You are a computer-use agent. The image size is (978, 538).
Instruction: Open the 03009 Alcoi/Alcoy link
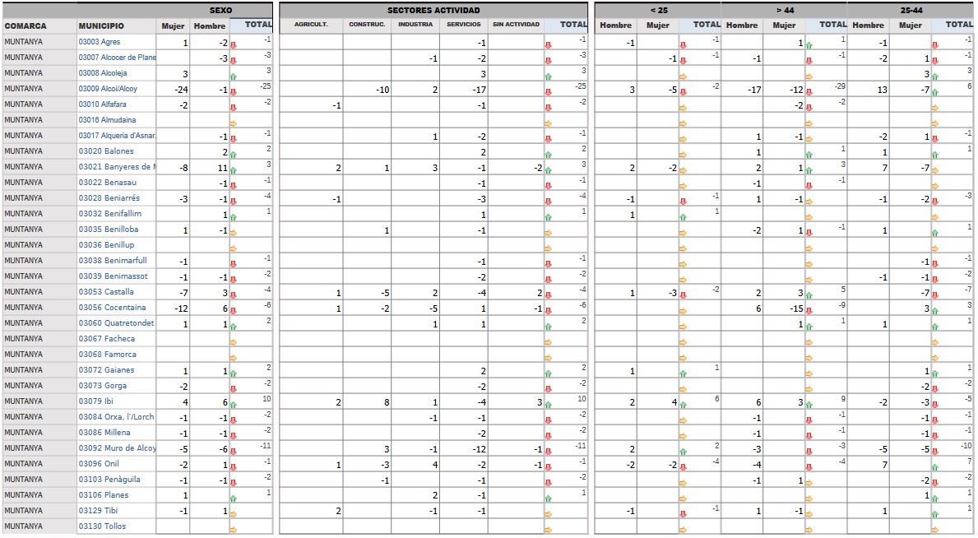coord(108,89)
